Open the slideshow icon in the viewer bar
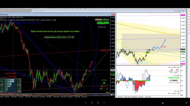Viewport: 190px width, 106px height. click(x=92, y=103)
